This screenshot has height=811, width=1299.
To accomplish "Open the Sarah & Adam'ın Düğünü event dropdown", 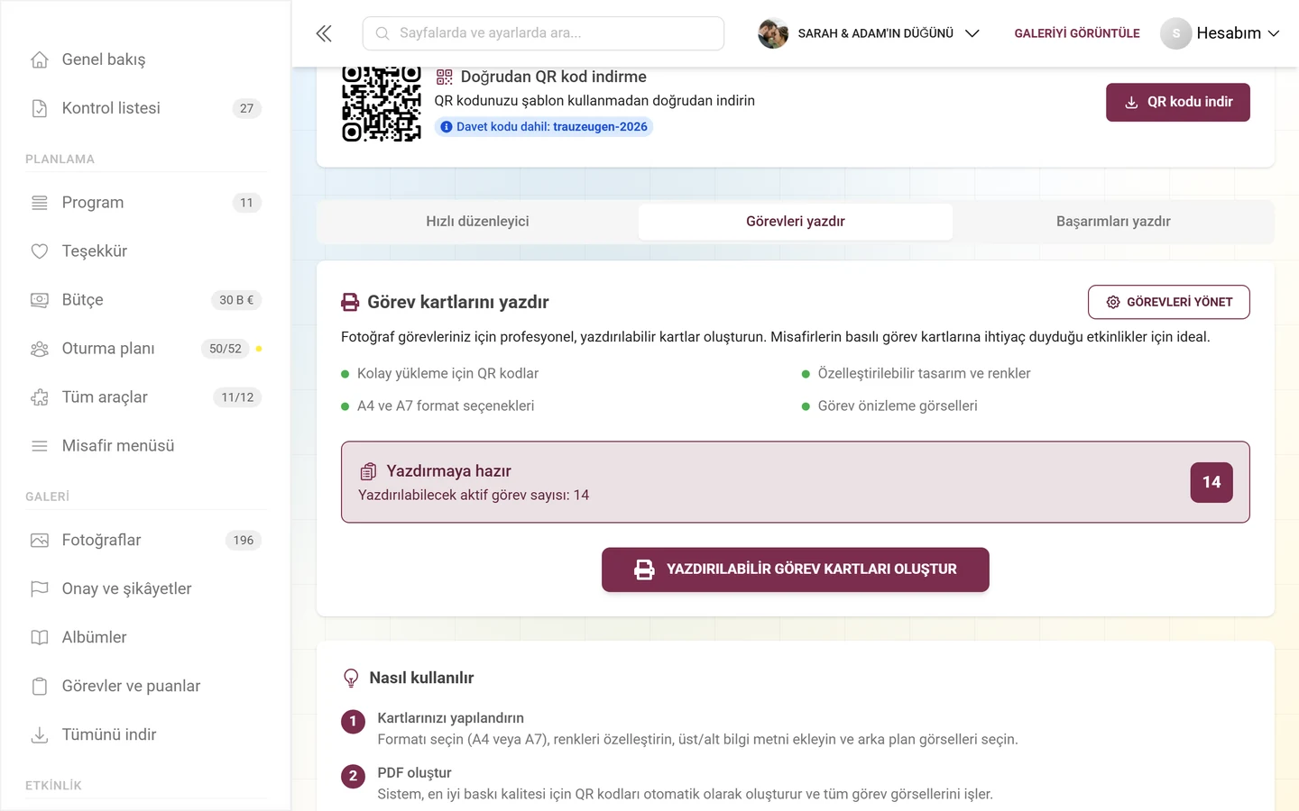I will 870,33.
